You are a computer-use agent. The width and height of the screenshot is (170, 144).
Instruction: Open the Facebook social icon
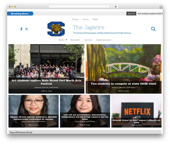click(x=21, y=29)
